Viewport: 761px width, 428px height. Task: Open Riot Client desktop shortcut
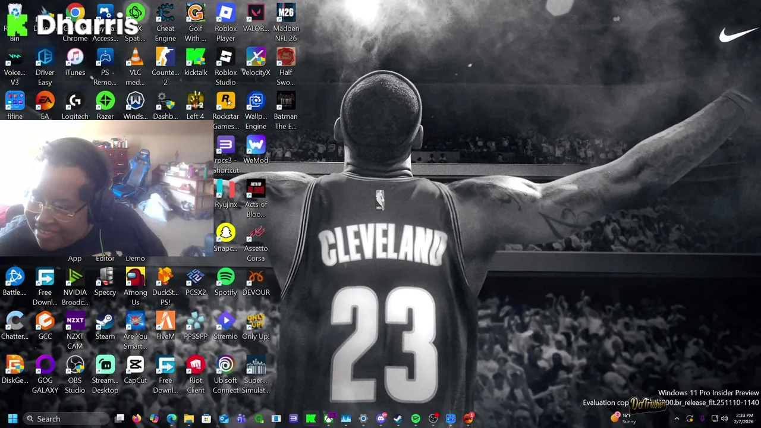196,374
